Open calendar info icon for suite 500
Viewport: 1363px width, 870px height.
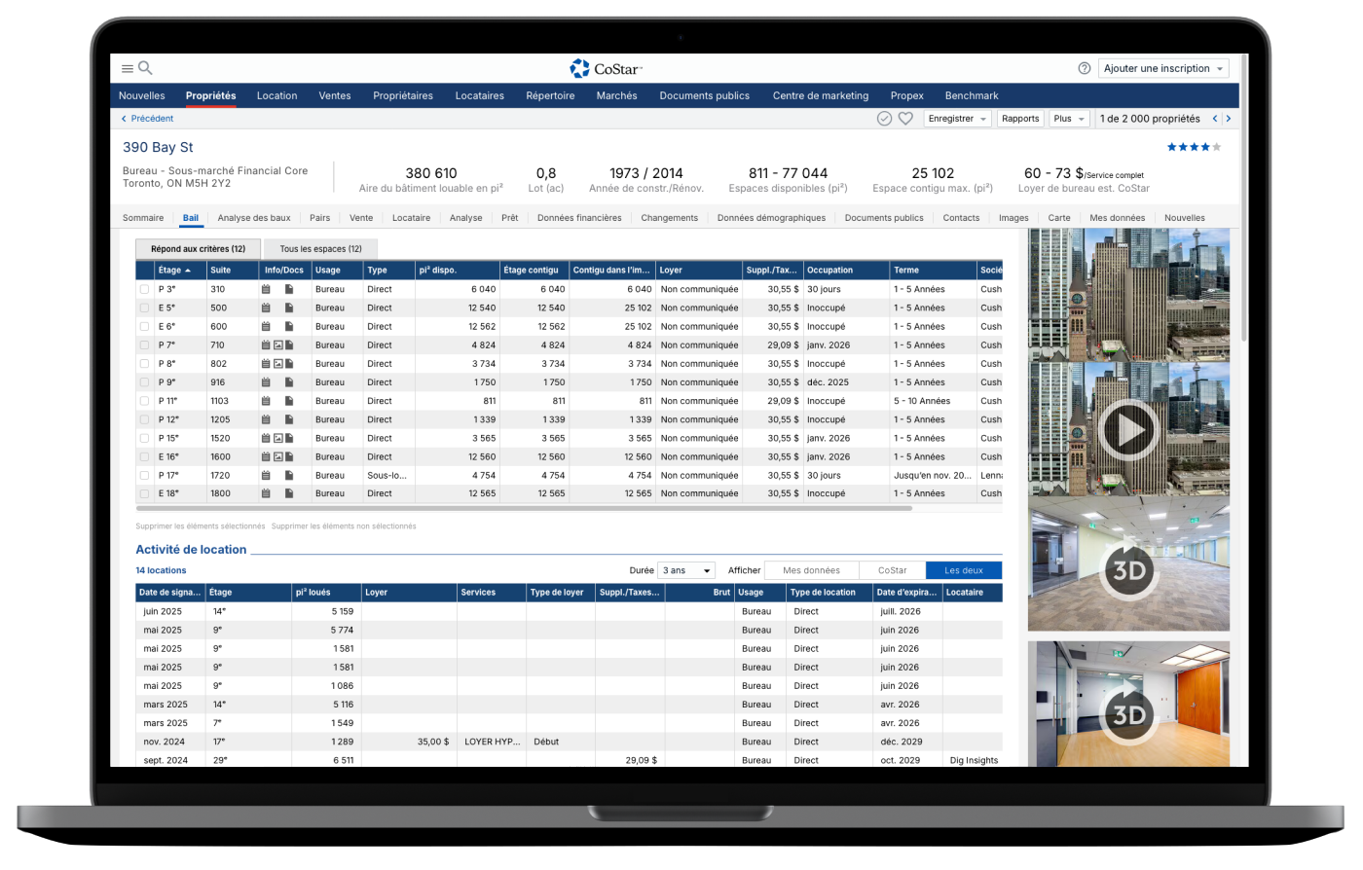click(x=266, y=308)
